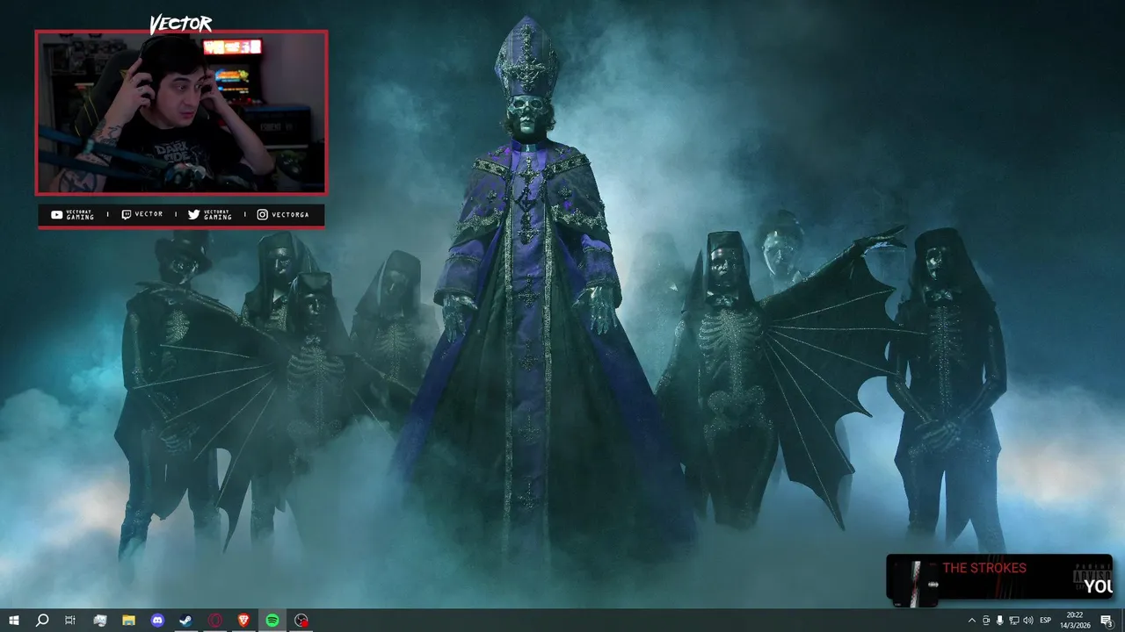Click the webcam feed thumbnail

point(181,112)
